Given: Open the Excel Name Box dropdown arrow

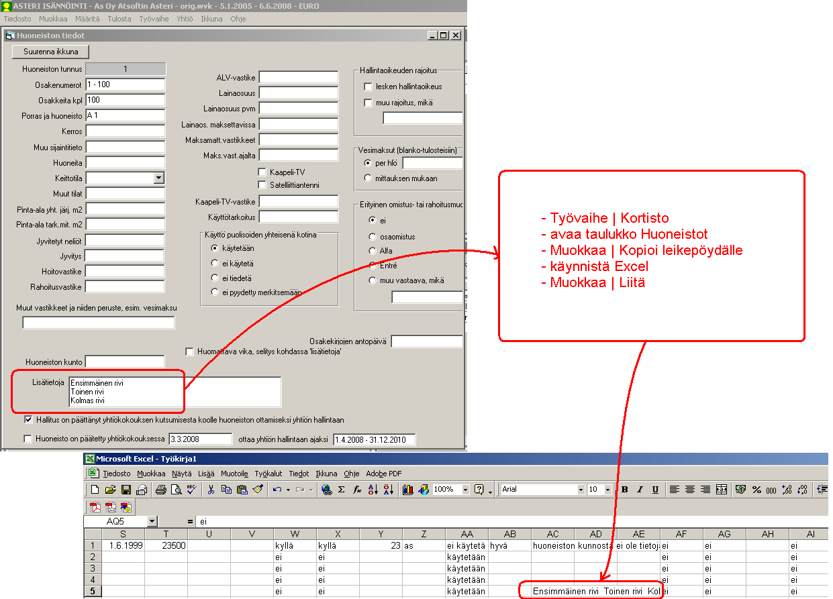Looking at the screenshot, I should click(x=152, y=521).
